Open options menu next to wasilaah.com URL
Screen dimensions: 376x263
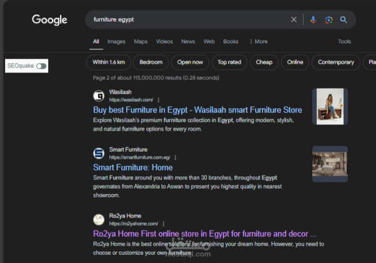tap(159, 100)
